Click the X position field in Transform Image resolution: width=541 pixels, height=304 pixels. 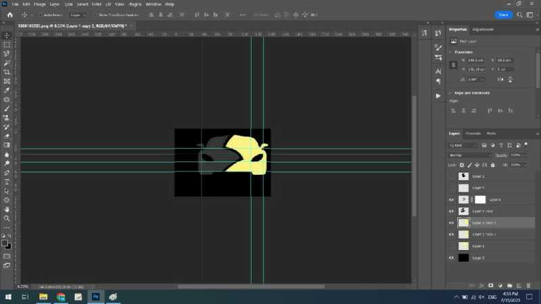[x=505, y=60]
